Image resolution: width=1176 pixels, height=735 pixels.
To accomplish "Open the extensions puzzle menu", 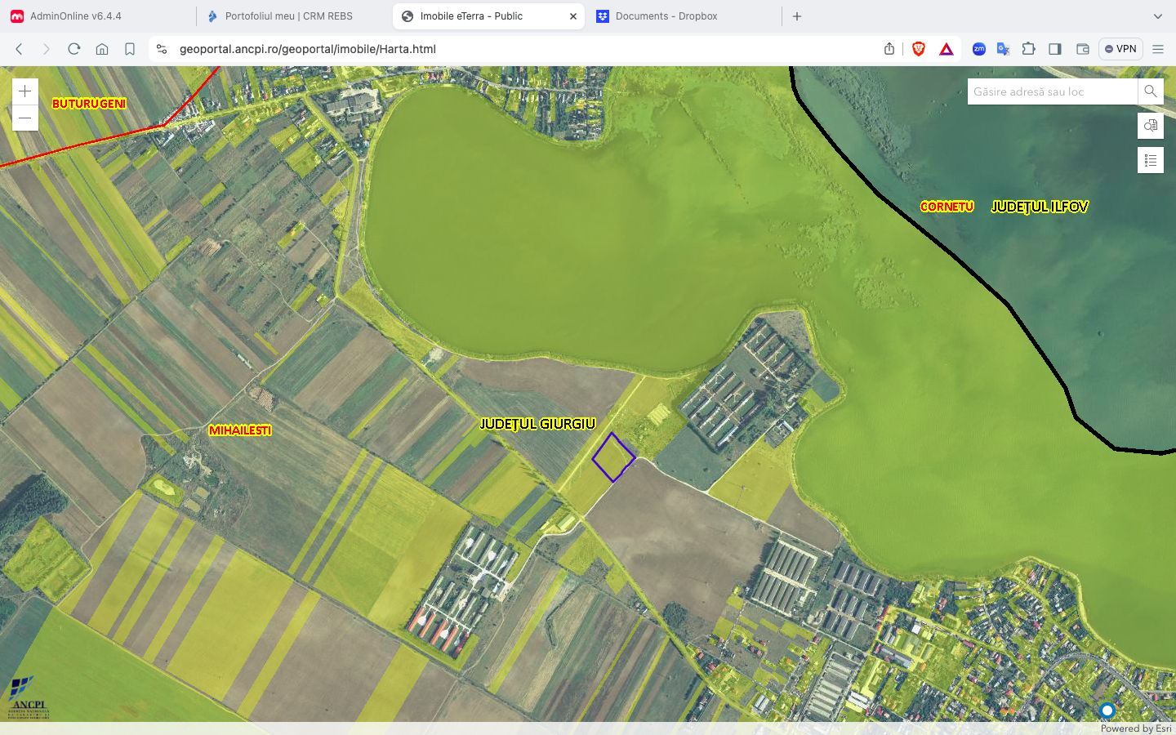I will (1029, 49).
